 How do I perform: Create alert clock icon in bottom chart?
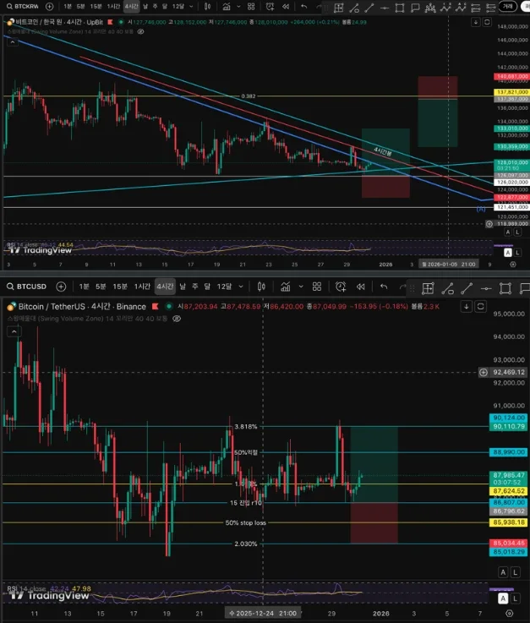tap(341, 287)
